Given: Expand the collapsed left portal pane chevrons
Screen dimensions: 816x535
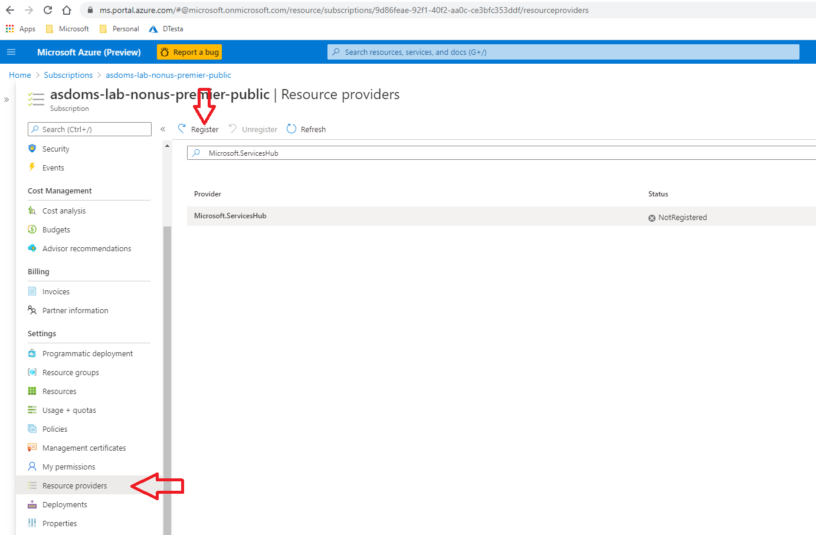Looking at the screenshot, I should (x=6, y=100).
